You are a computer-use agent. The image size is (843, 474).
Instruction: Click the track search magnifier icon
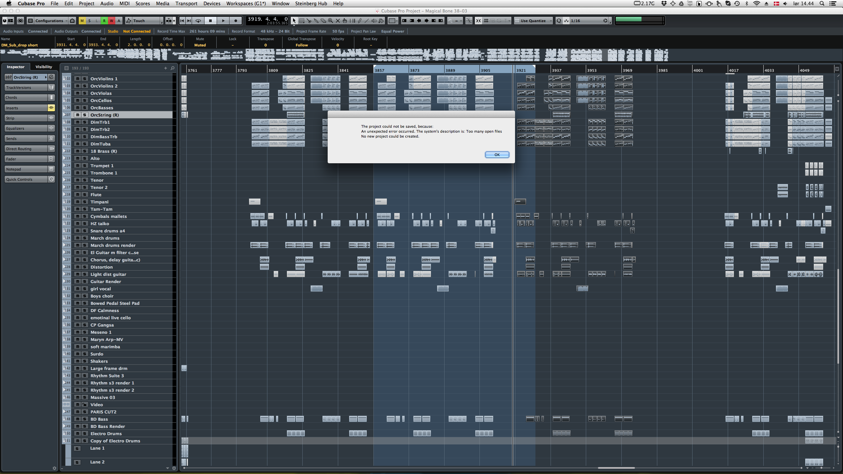[x=173, y=68]
